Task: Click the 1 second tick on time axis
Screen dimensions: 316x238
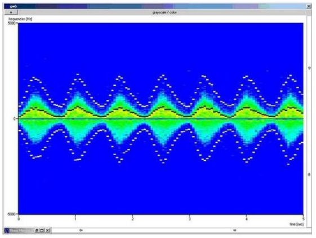Action: [75, 219]
